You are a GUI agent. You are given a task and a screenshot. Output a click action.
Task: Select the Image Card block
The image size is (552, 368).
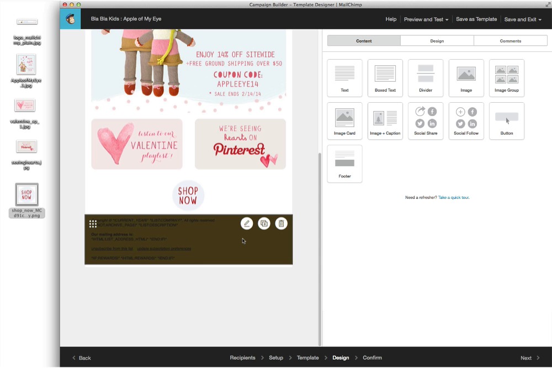point(344,121)
